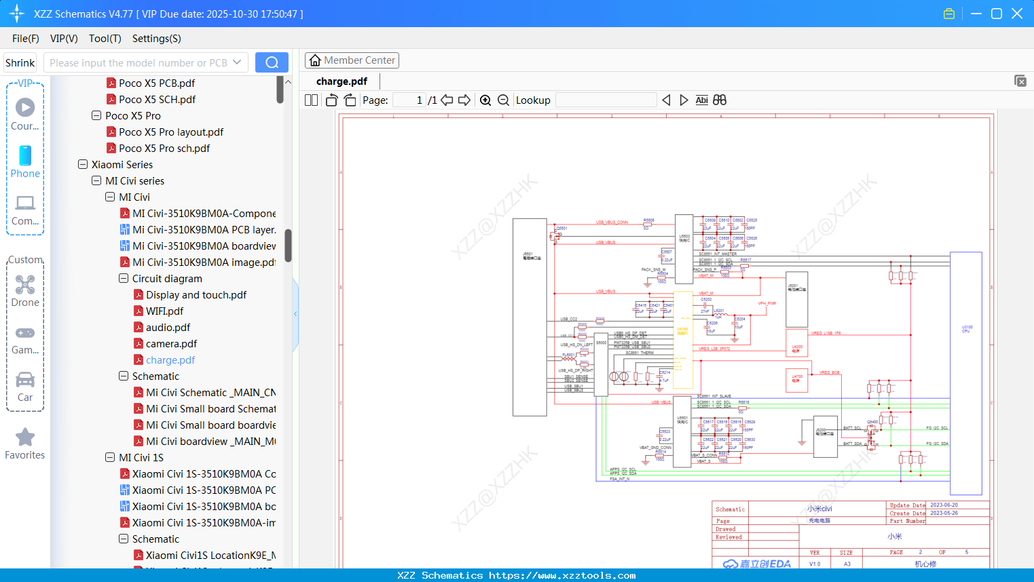Click the binoculars search icon
Image resolution: width=1034 pixels, height=582 pixels.
[x=720, y=100]
